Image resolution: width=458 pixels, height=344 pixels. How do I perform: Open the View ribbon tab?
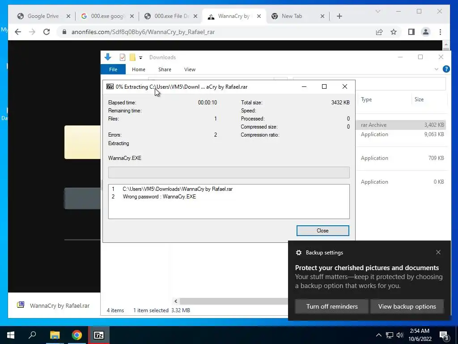tap(190, 69)
